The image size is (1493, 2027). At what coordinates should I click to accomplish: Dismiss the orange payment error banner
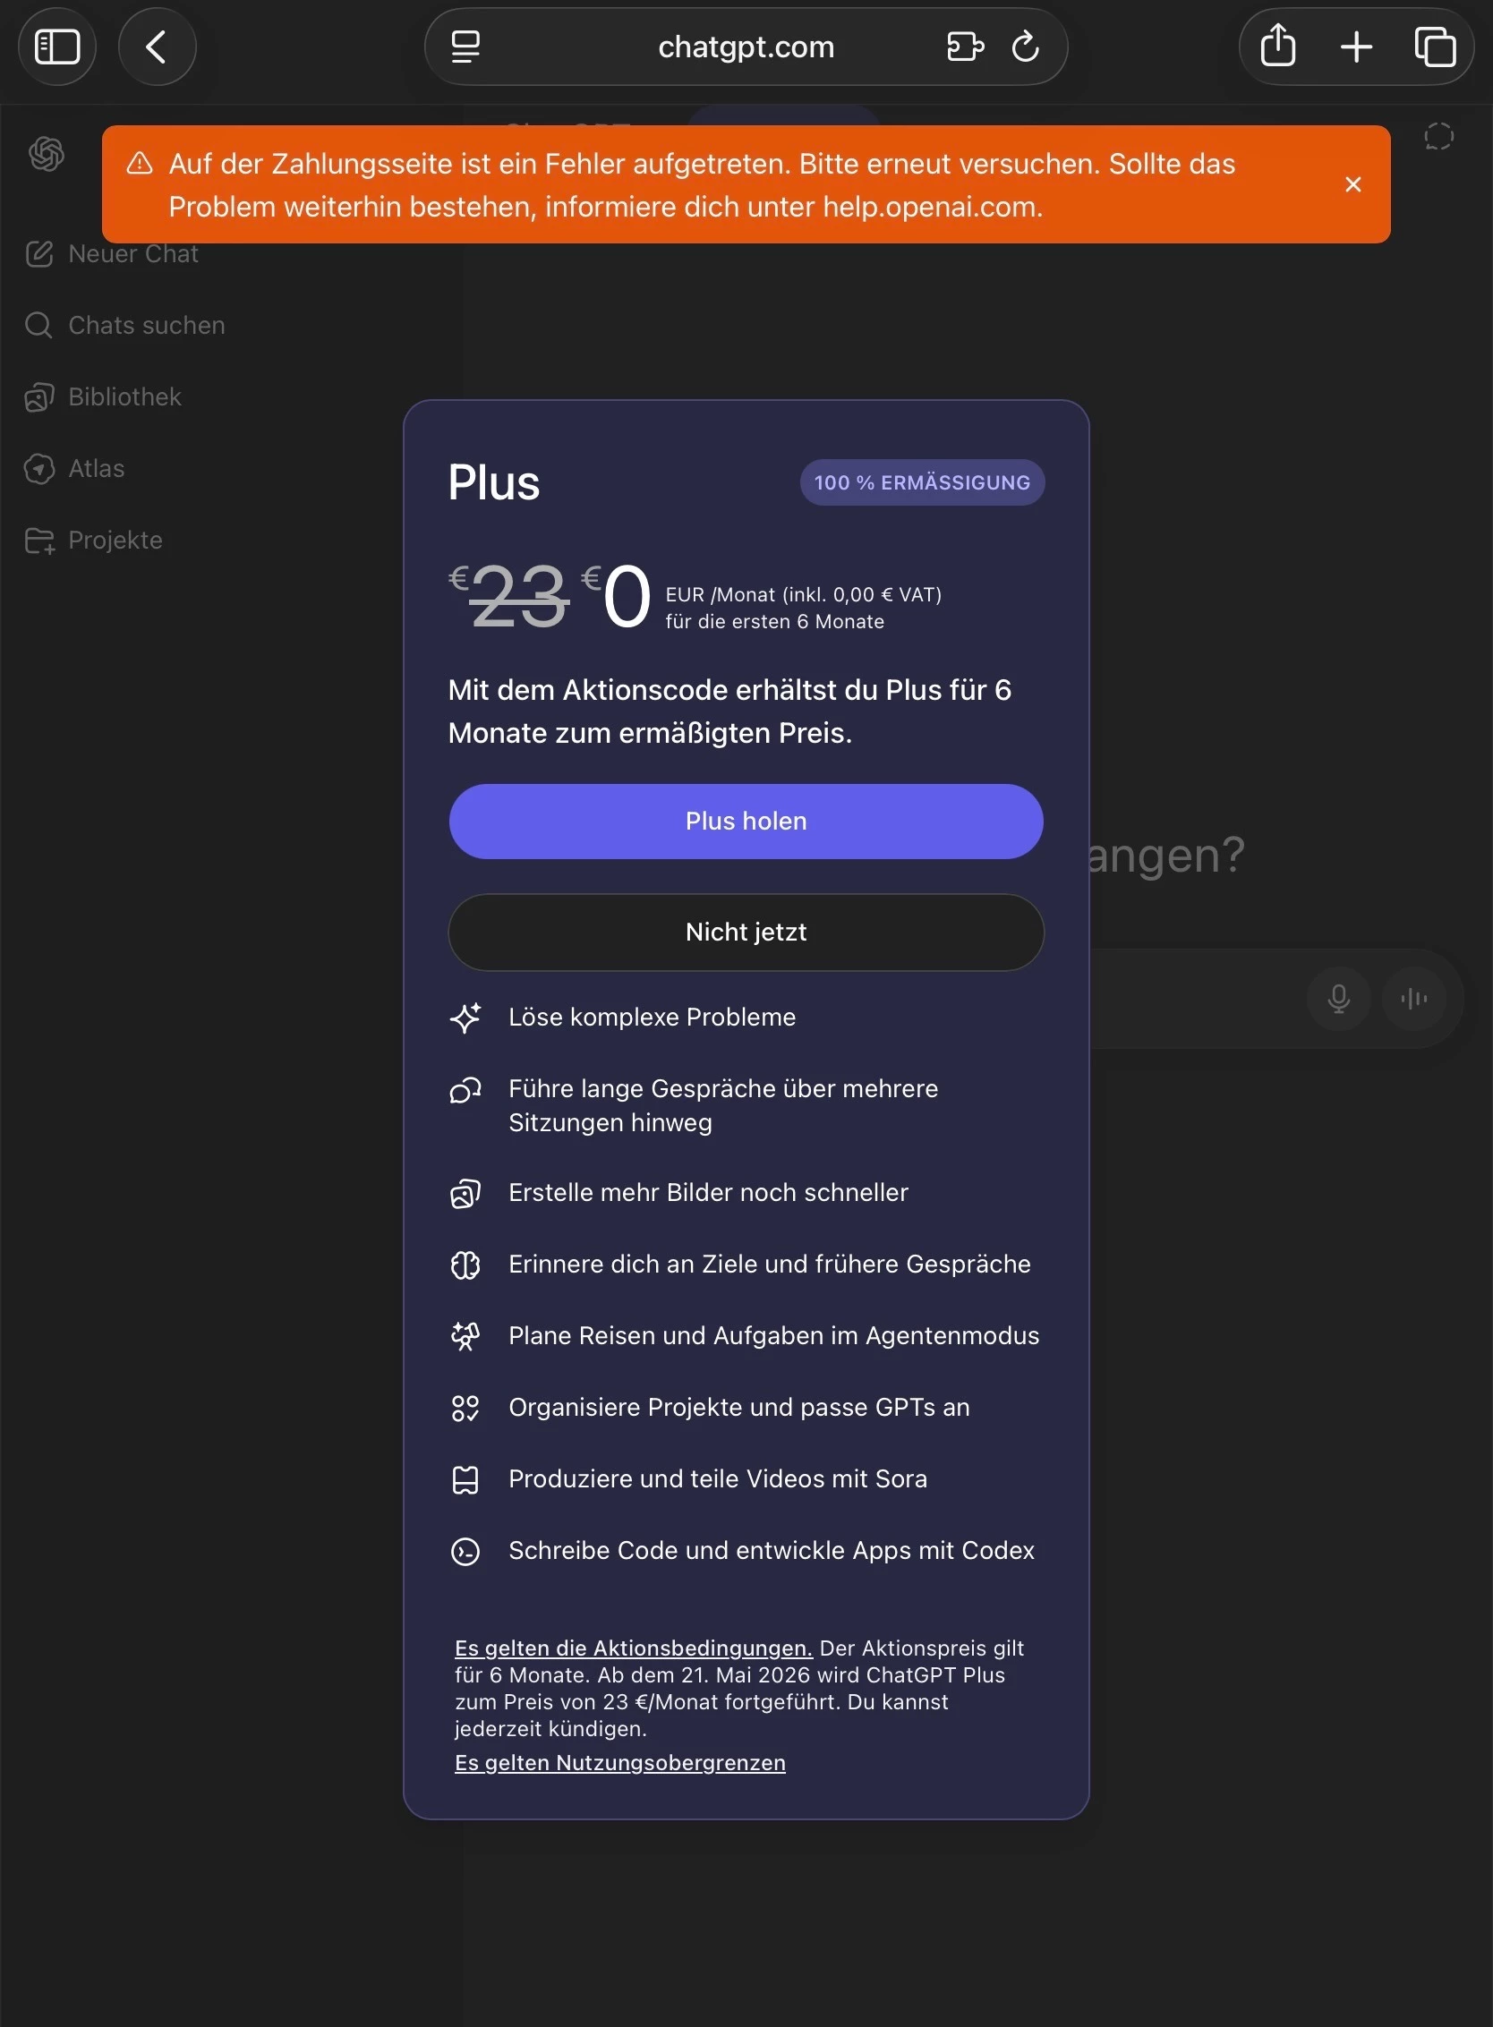click(1352, 185)
